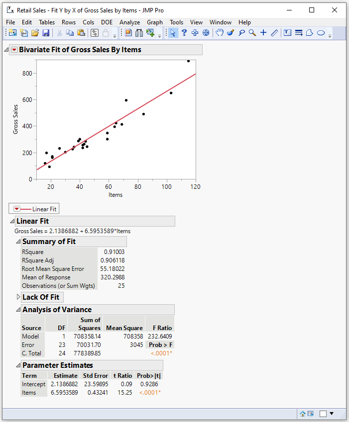
Task: Open toolbar overflow arrow after Graph Builder icon
Action: 159,36
